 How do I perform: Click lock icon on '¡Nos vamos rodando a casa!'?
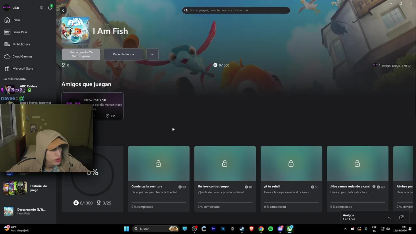tap(357, 163)
